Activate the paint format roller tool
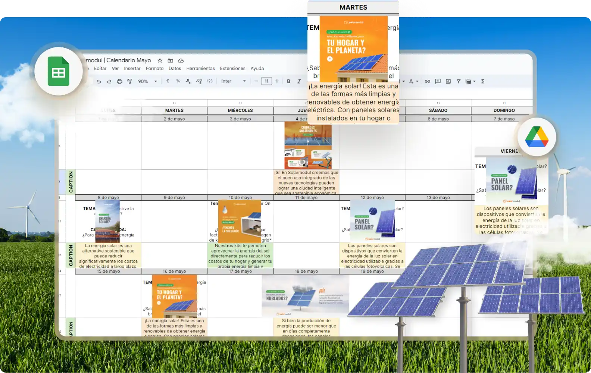The height and width of the screenshot is (373, 591). tap(130, 81)
